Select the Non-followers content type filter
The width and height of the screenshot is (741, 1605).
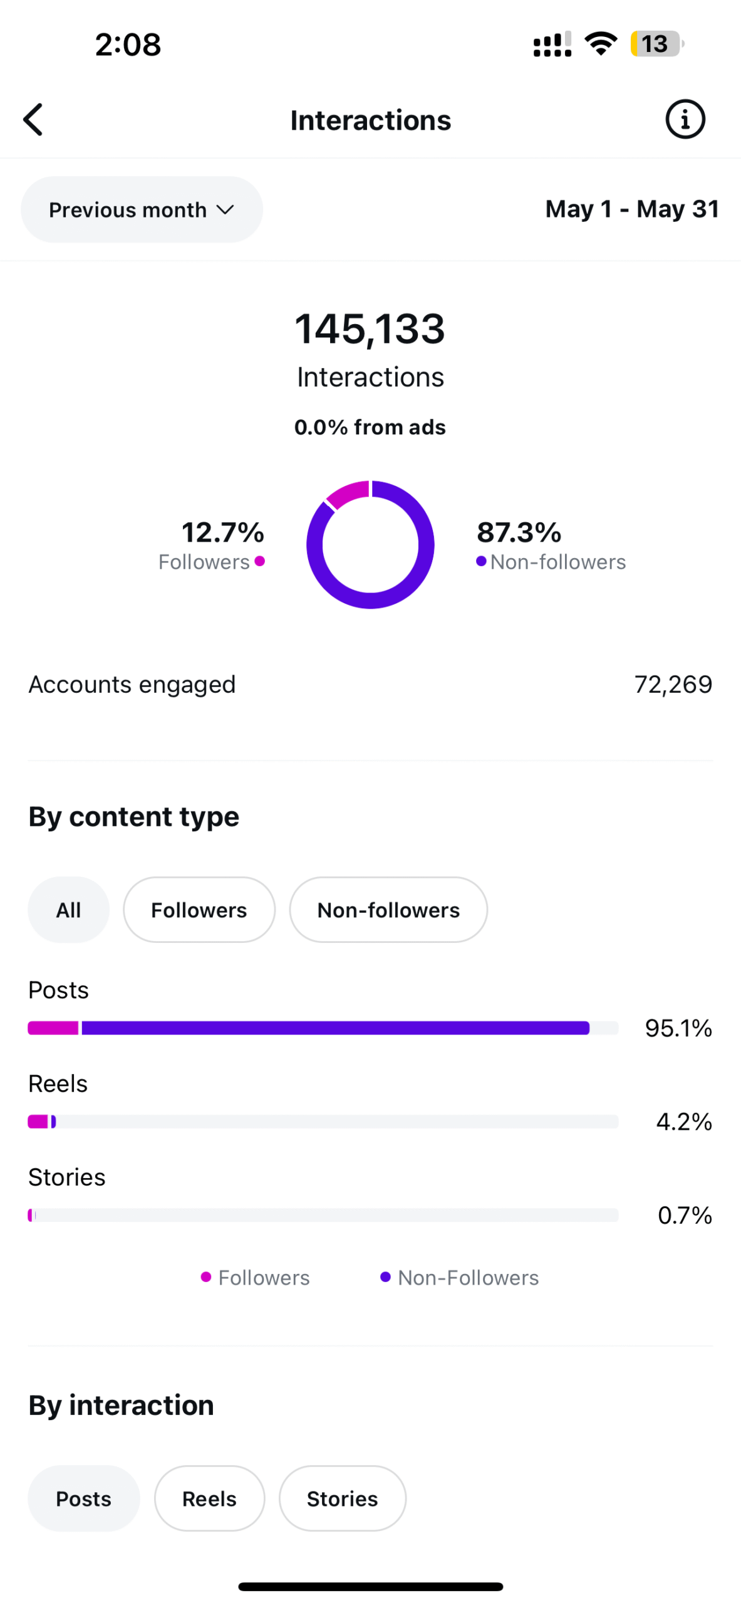(x=388, y=910)
